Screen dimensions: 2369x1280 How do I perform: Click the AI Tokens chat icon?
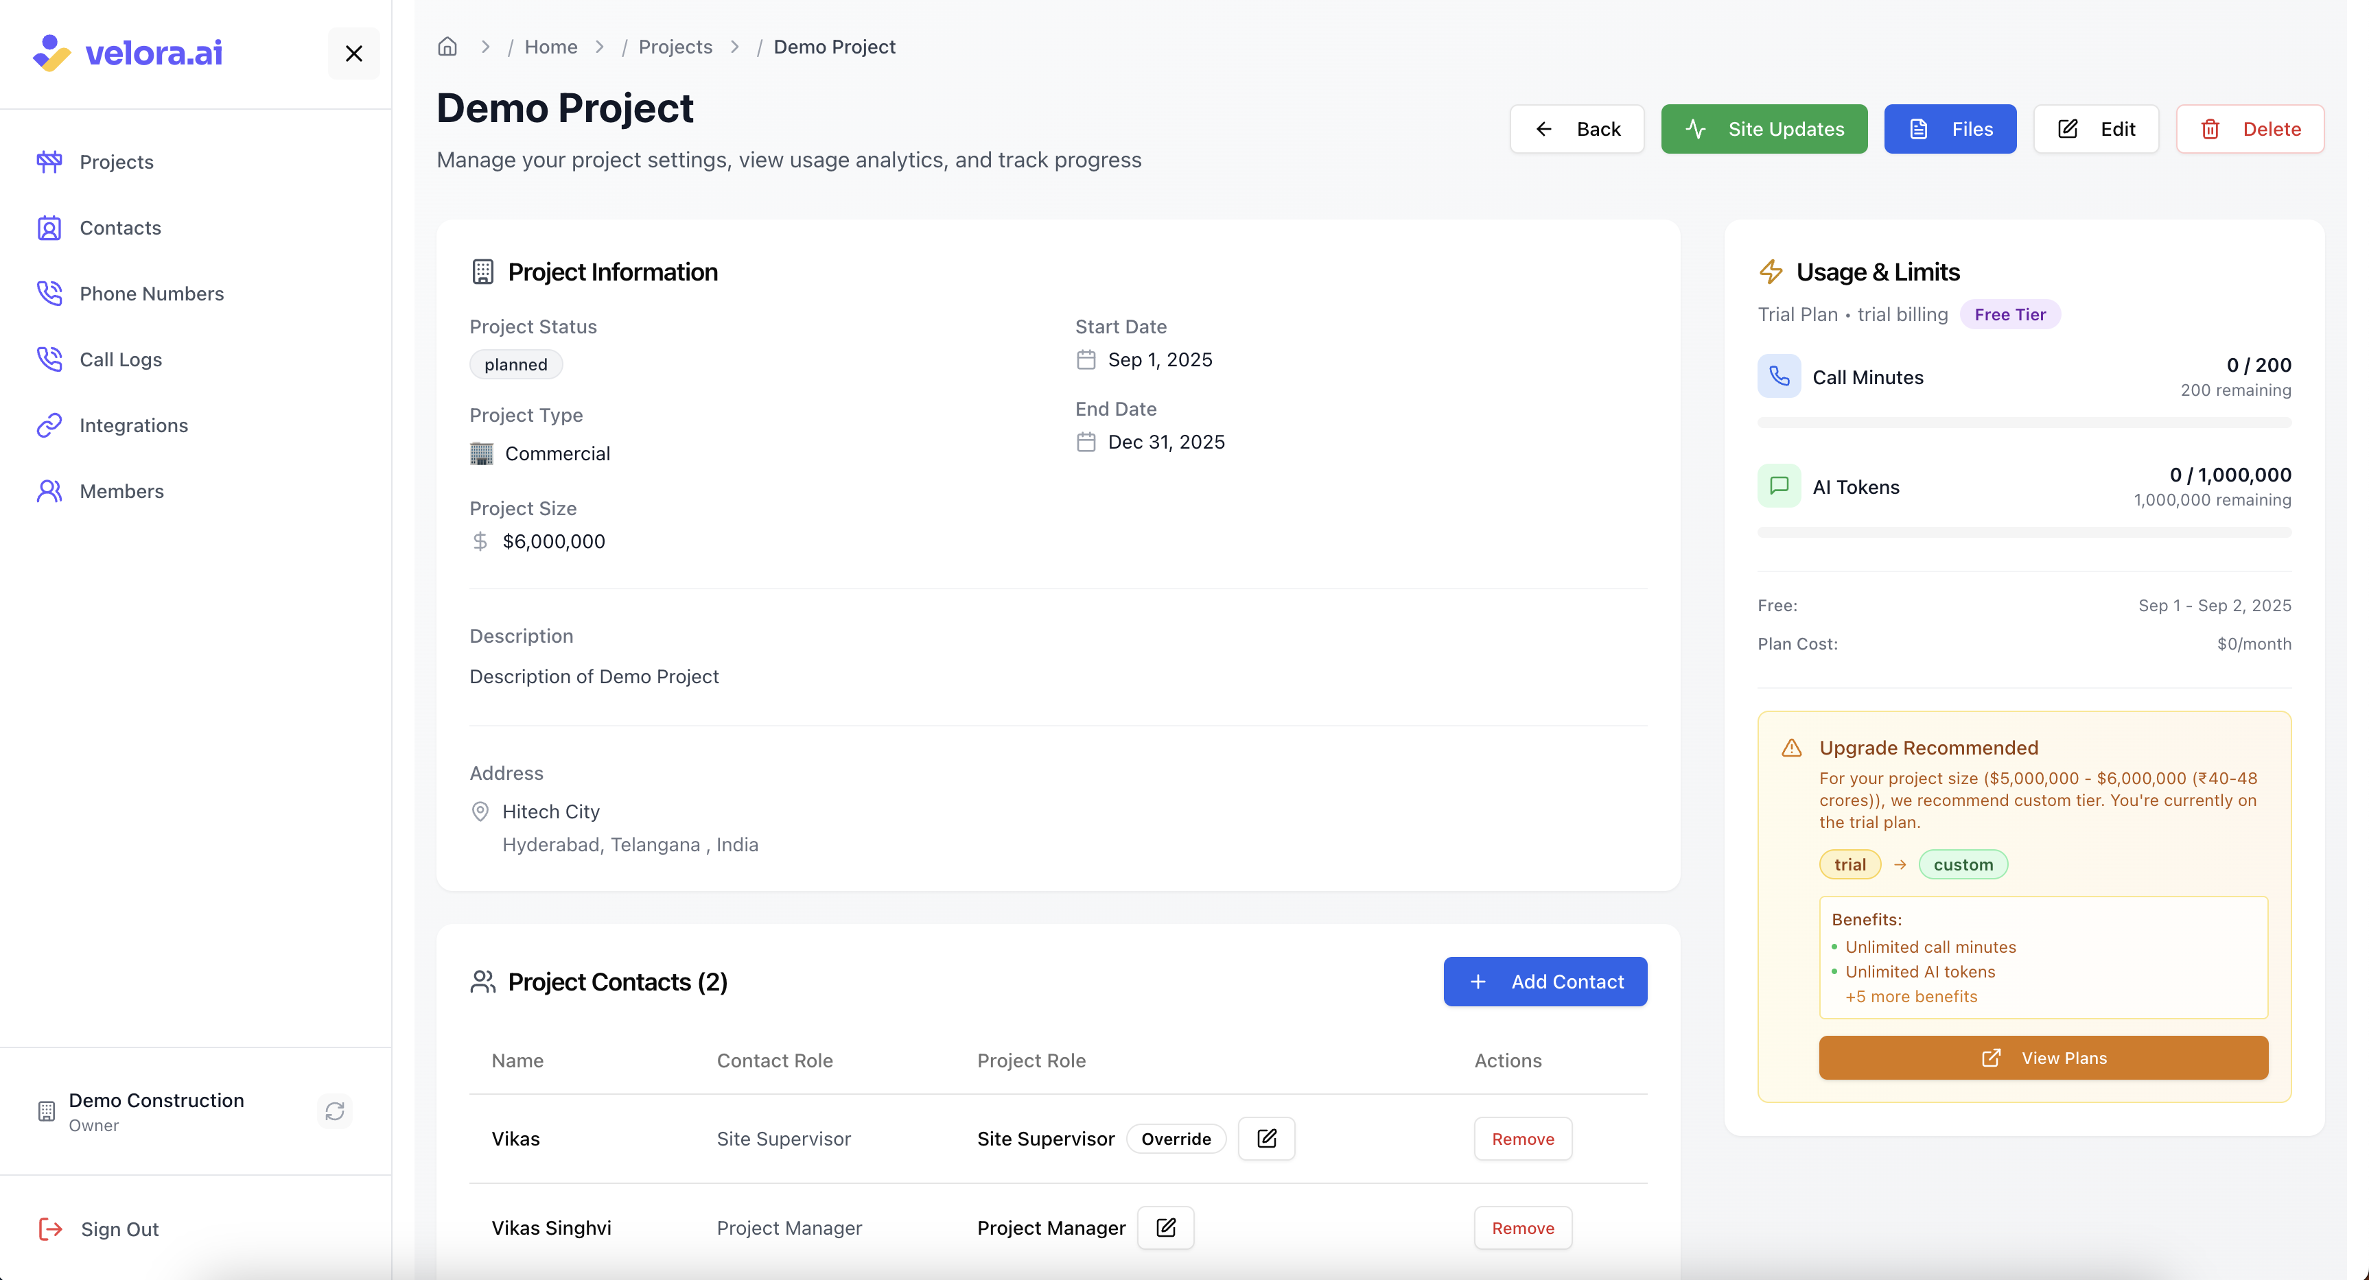(x=1779, y=486)
